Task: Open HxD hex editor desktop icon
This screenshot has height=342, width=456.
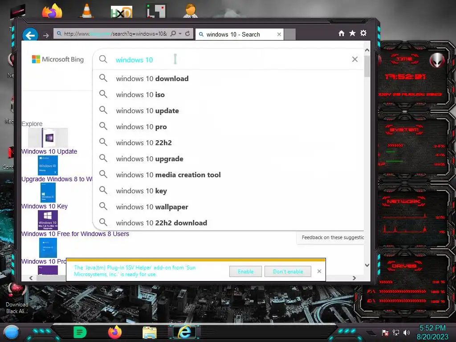Action: click(x=121, y=12)
